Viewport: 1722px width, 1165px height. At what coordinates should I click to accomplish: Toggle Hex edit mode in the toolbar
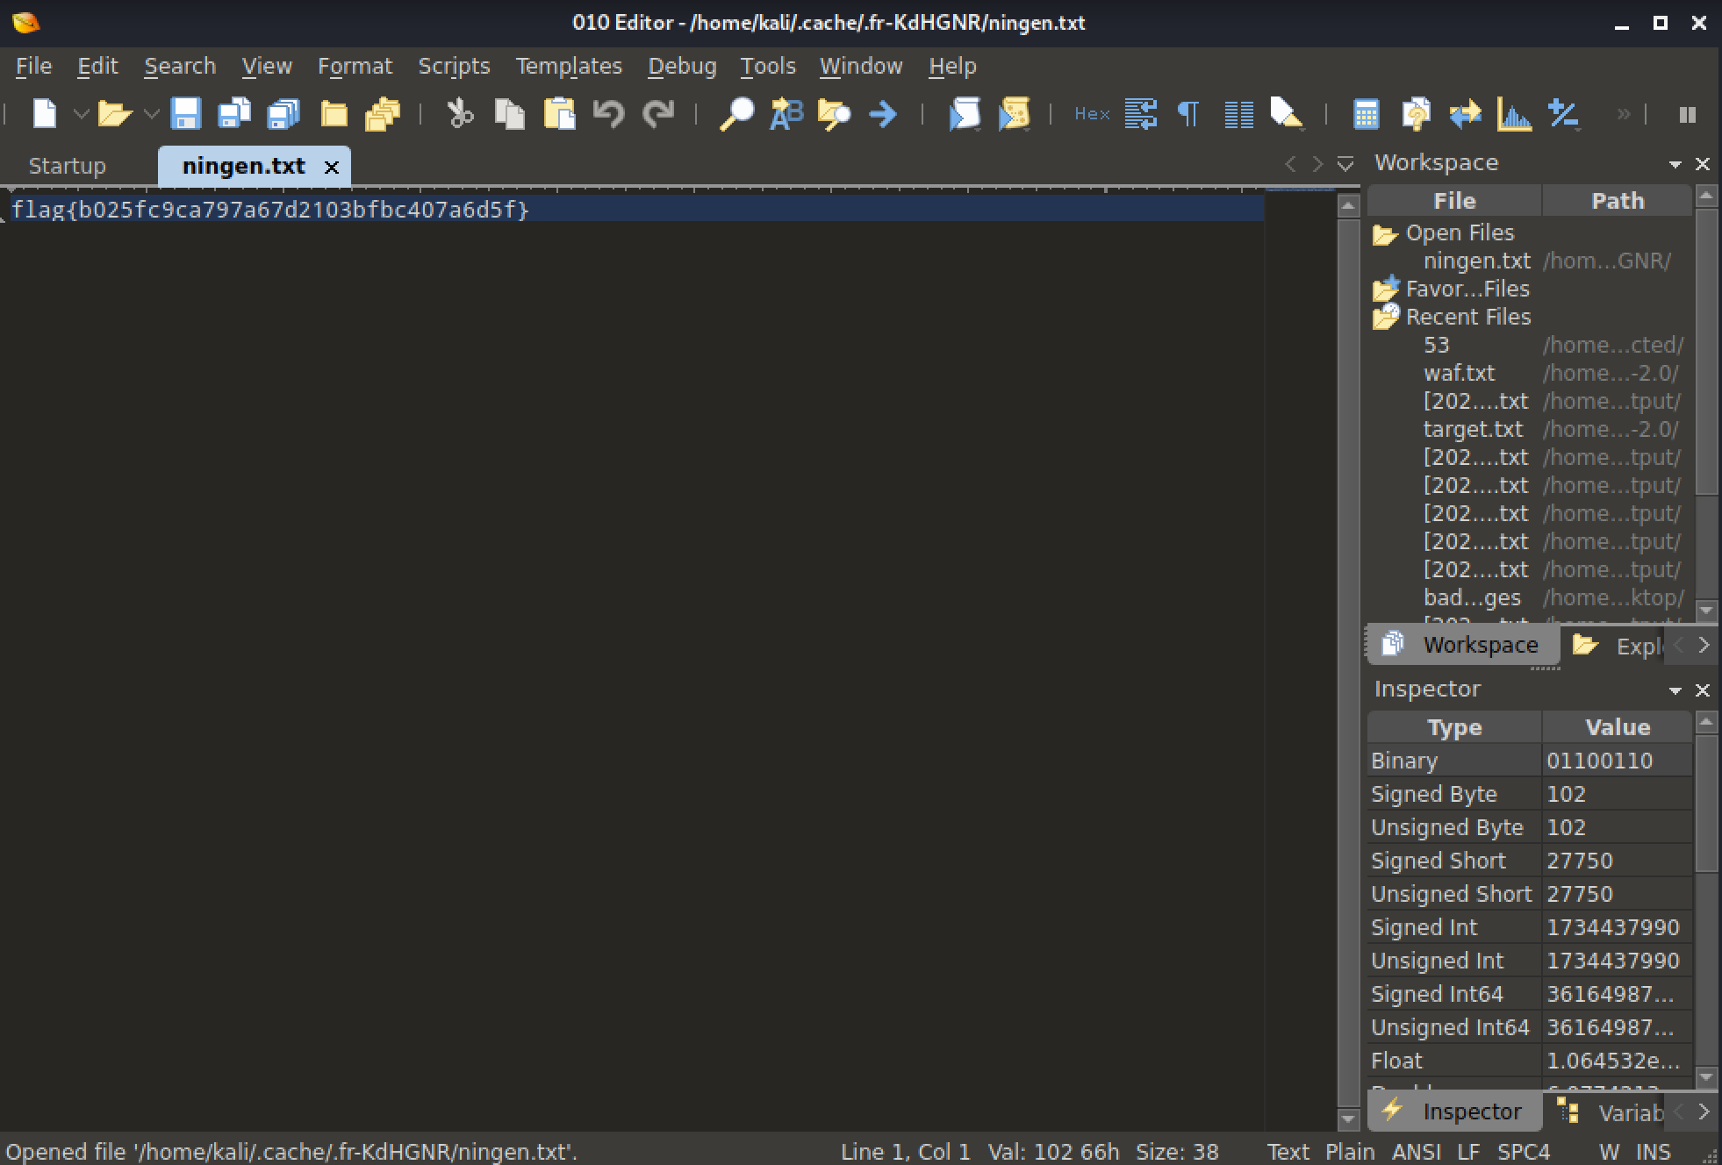click(1091, 114)
